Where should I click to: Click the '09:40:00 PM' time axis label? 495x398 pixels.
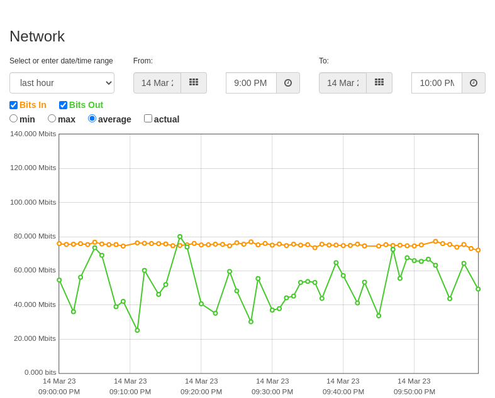coord(343,392)
